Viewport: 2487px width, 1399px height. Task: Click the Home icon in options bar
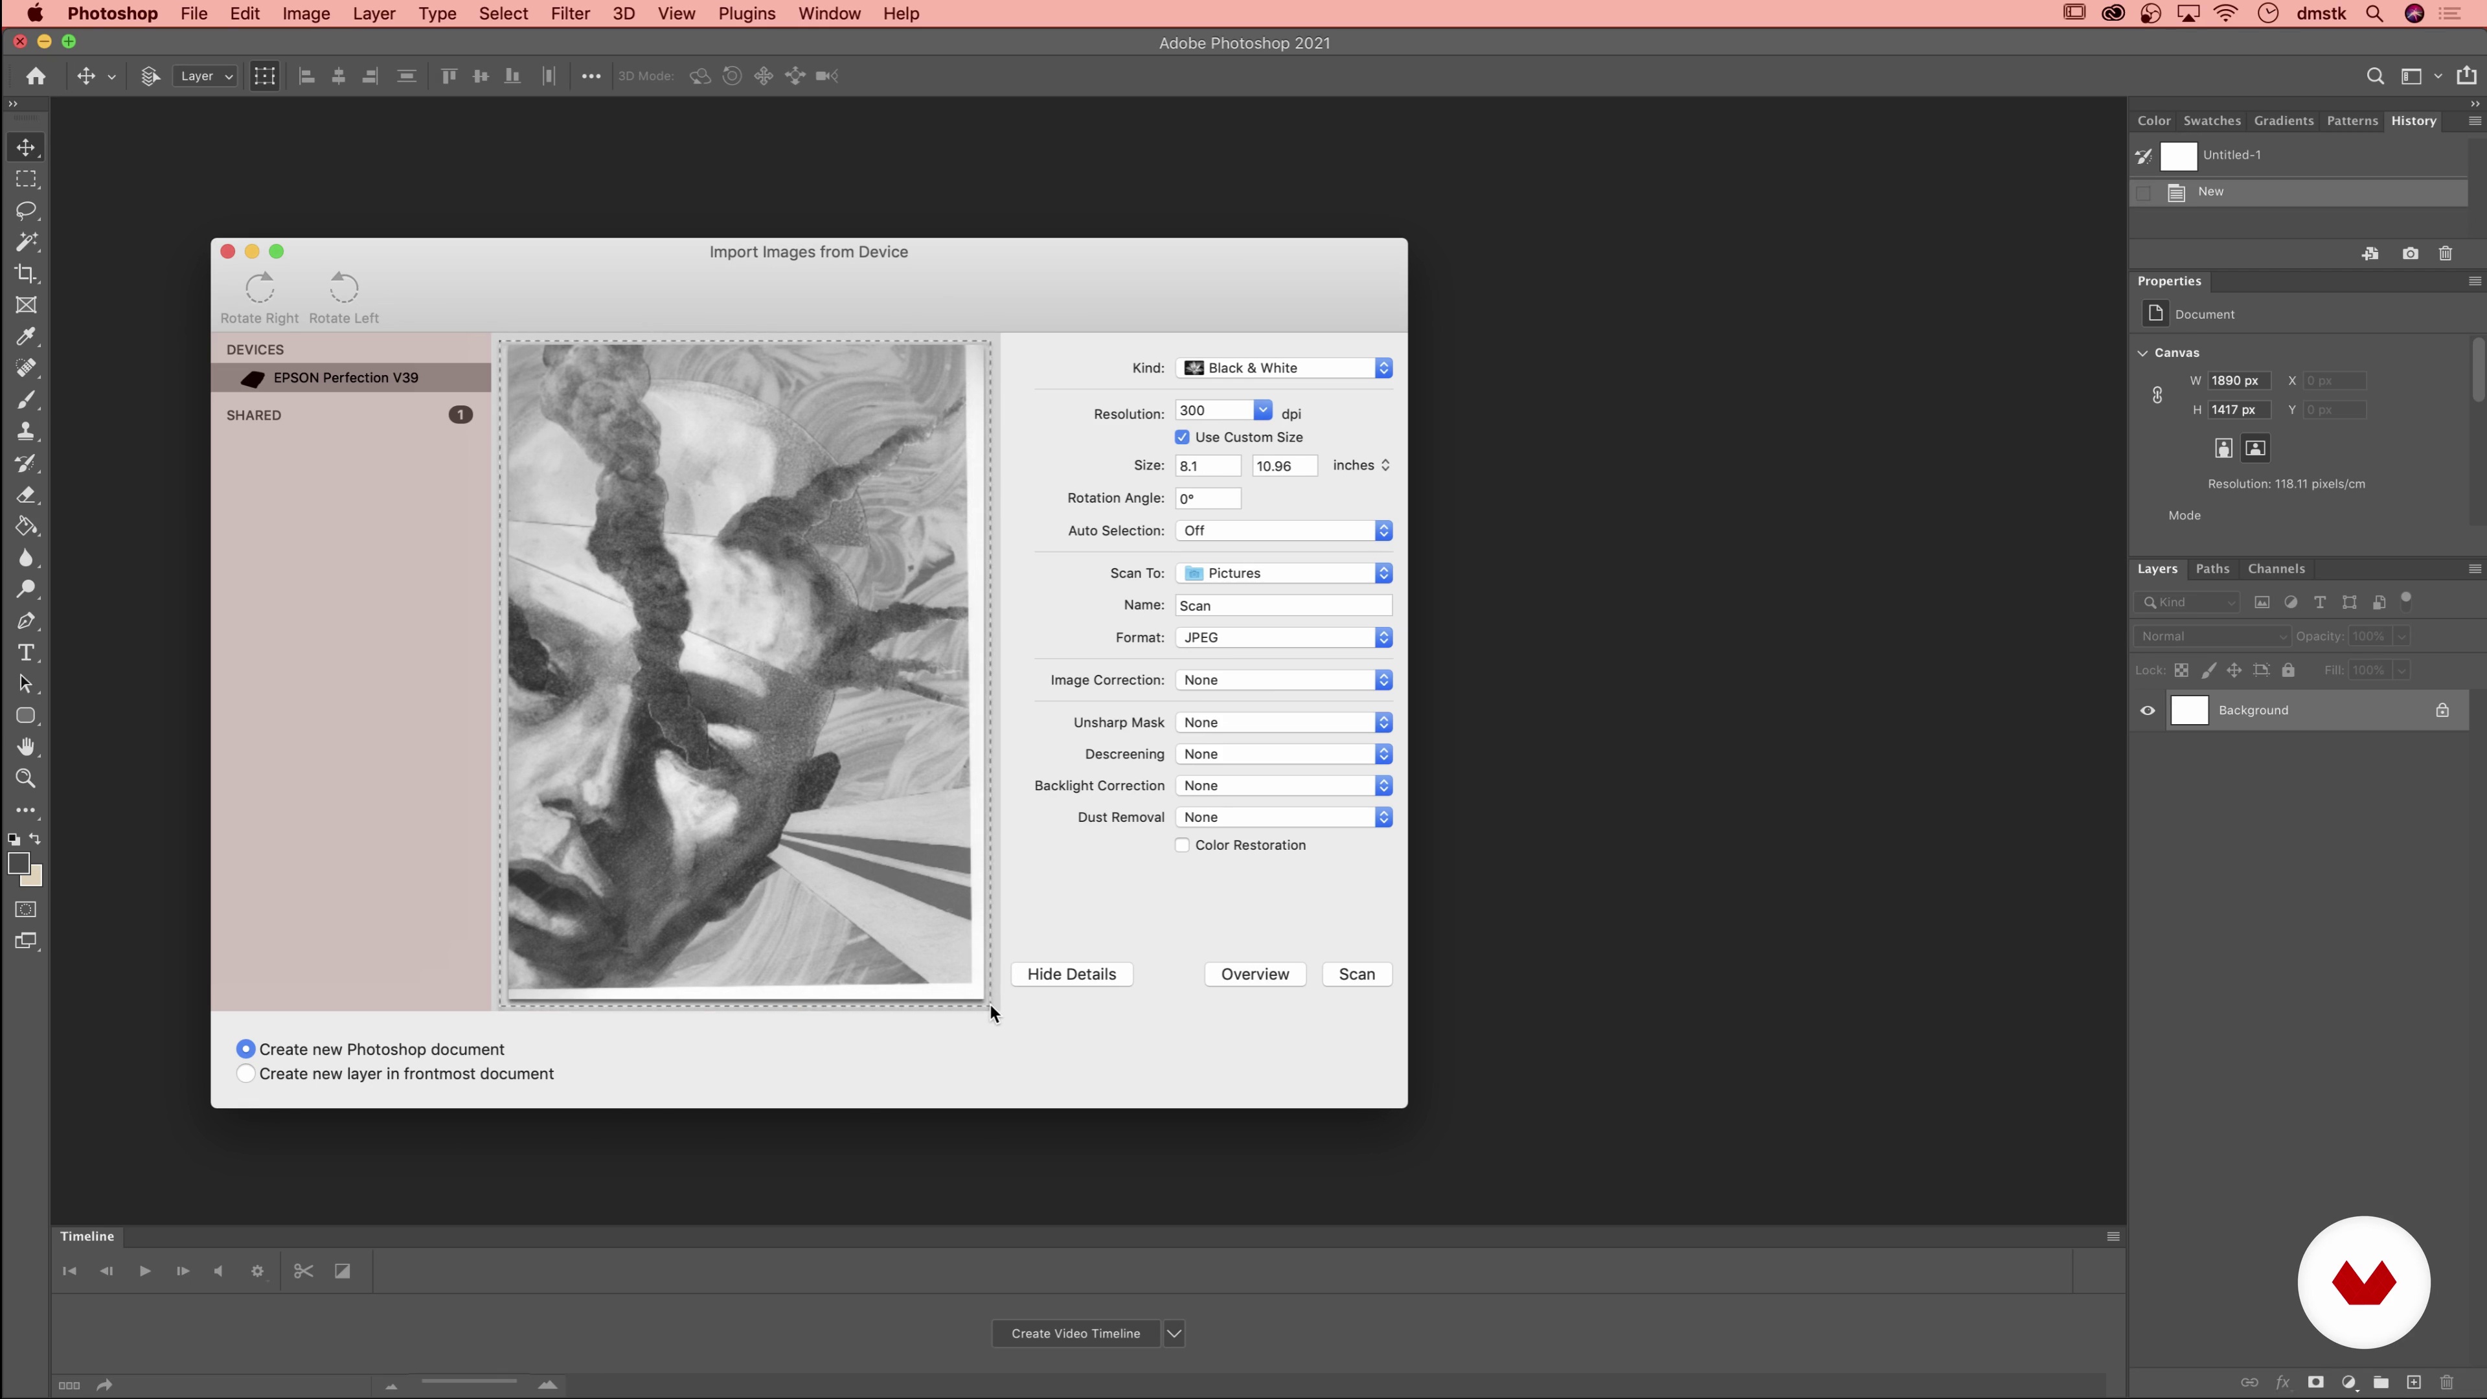coord(36,76)
